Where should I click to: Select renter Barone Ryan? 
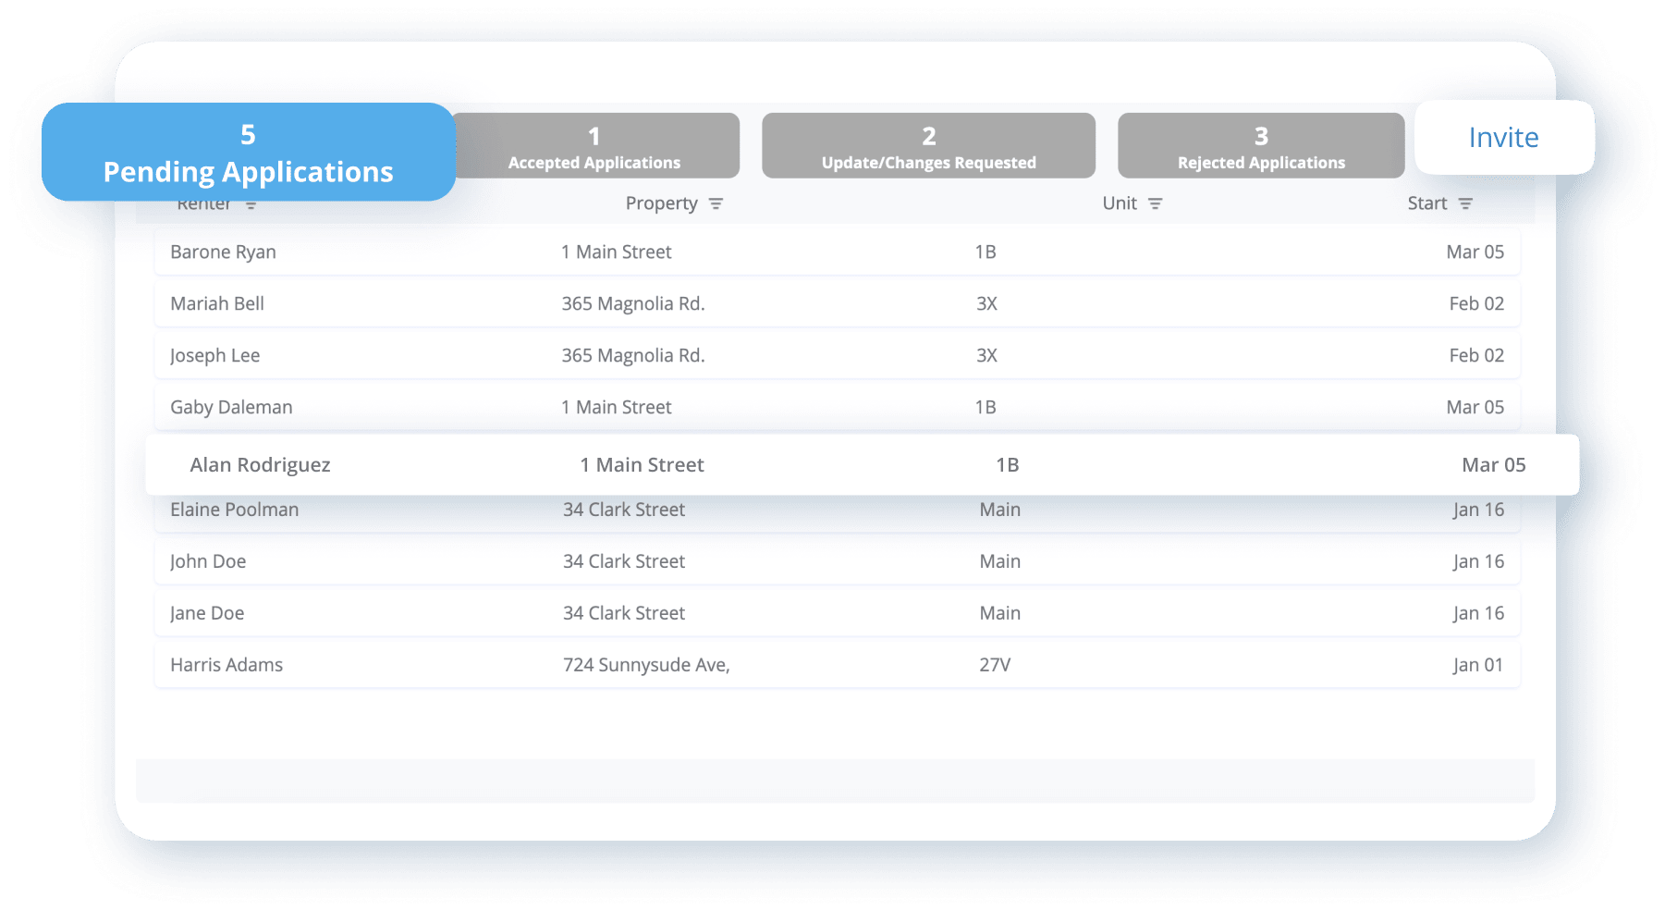(223, 252)
